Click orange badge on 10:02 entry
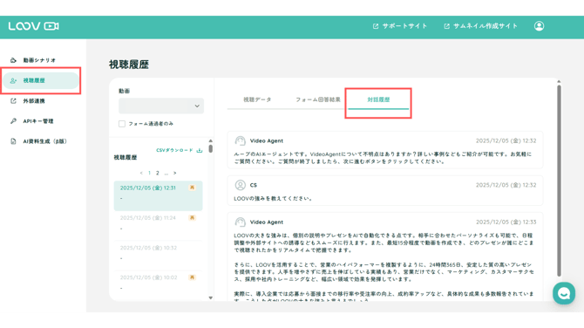Viewport: 584px width, 328px height. point(192,277)
